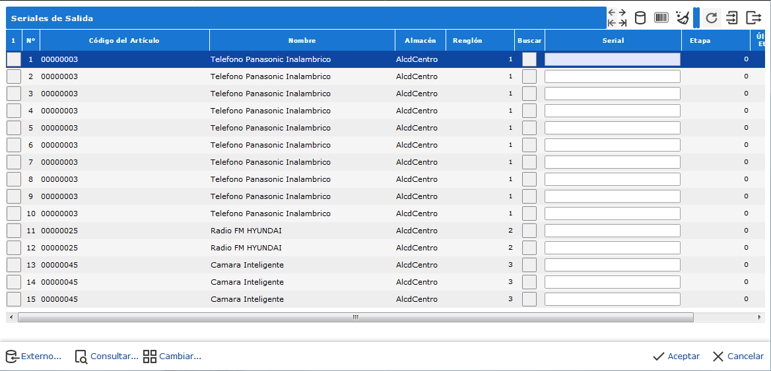Jump to first record arrow icon
Viewport: 771px width, 371px height.
tap(612, 23)
